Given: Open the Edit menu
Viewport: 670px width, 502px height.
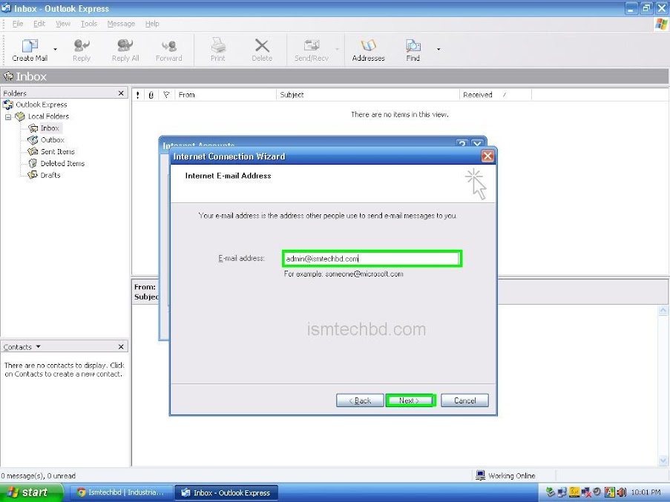Looking at the screenshot, I should tap(39, 24).
